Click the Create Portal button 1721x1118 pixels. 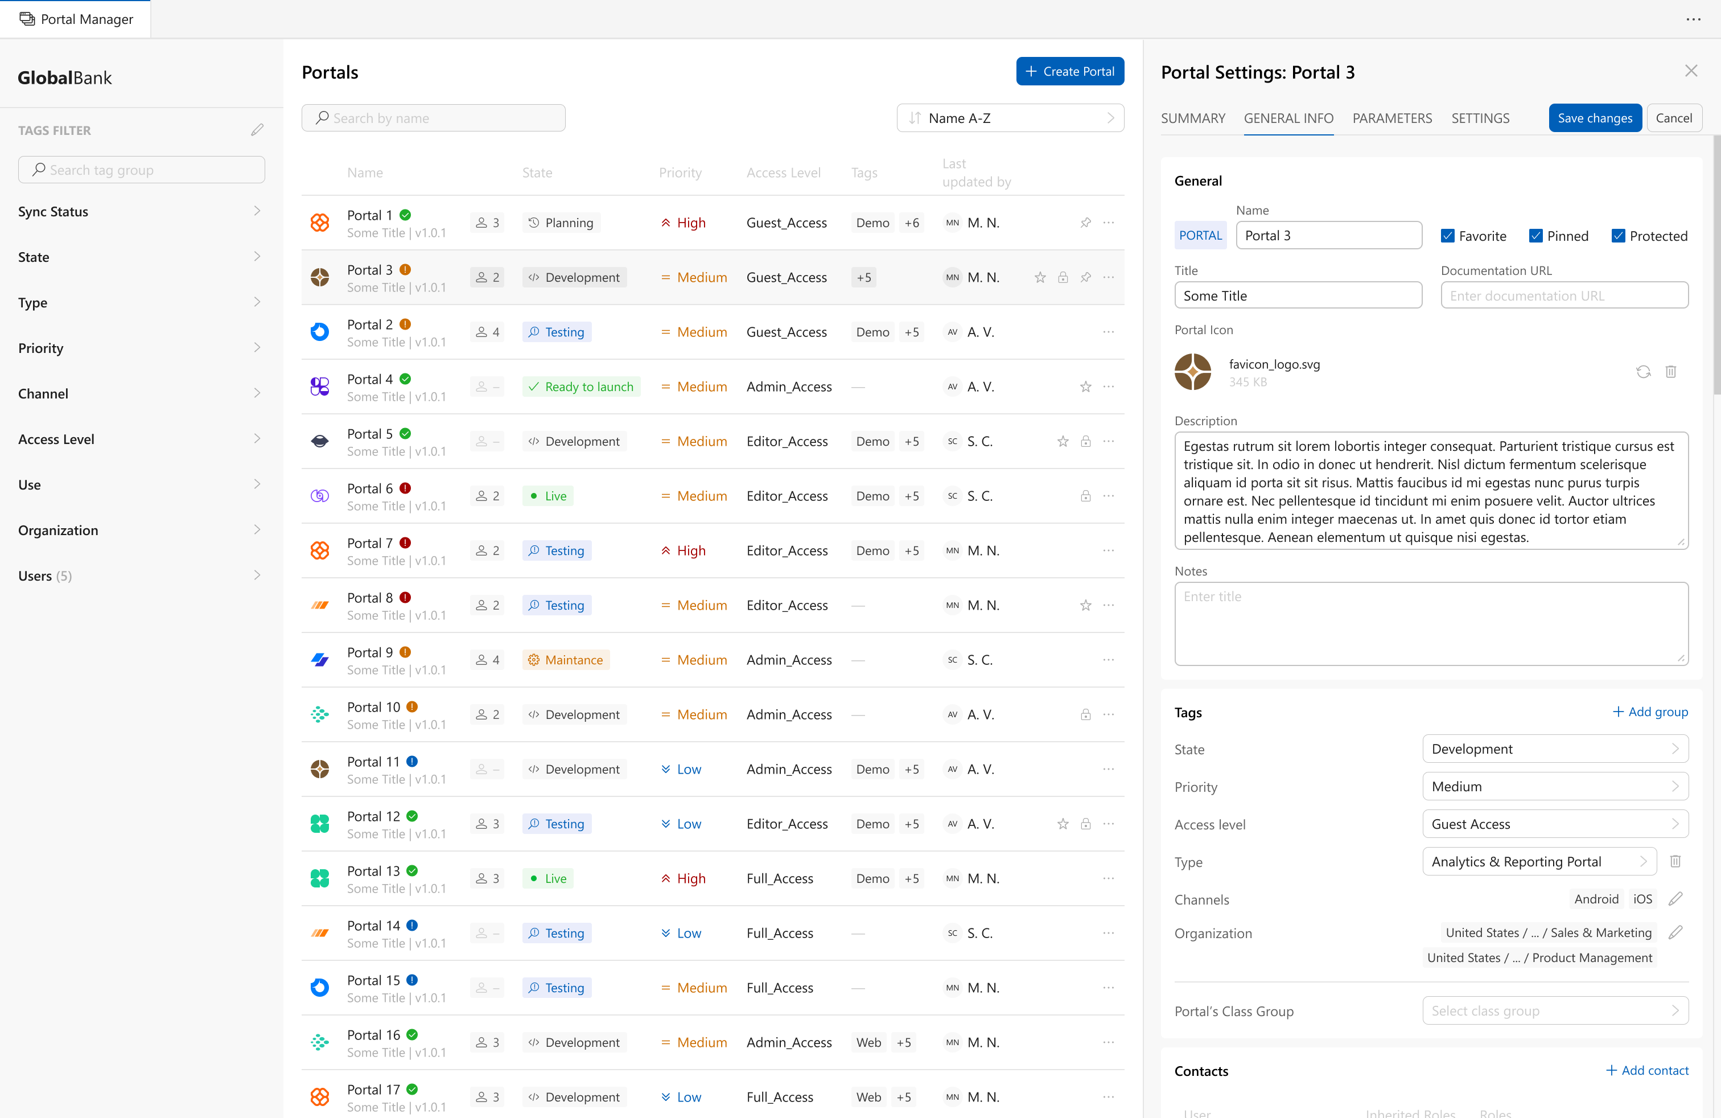point(1070,72)
